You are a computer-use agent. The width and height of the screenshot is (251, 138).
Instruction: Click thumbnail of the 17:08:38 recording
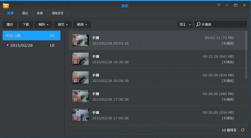point(81,115)
